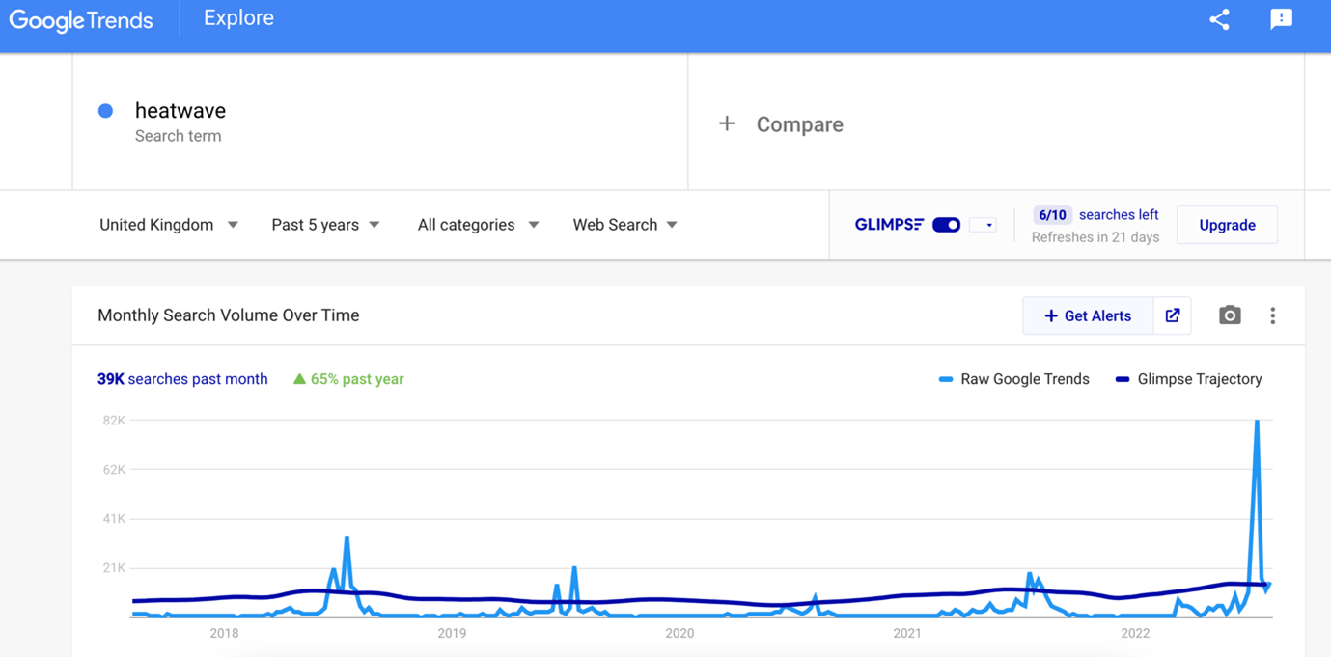1331x657 pixels.
Task: Click the share icon in header
Action: tap(1219, 19)
